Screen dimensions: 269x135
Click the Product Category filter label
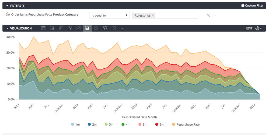(x=45, y=14)
